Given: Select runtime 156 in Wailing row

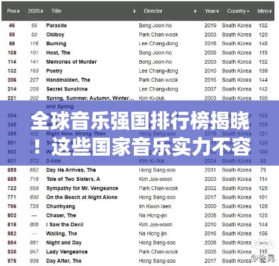Looking at the screenshot, I should (x=263, y=233).
